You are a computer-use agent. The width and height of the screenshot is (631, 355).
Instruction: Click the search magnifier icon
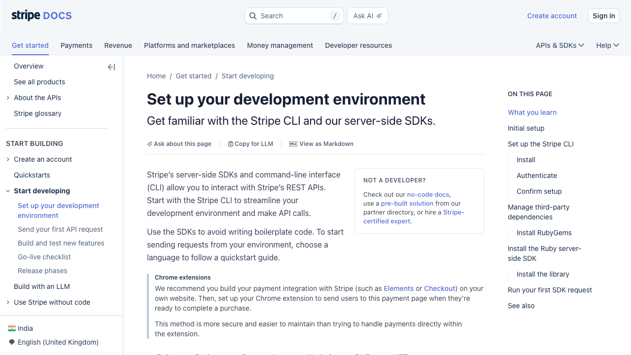tap(253, 16)
